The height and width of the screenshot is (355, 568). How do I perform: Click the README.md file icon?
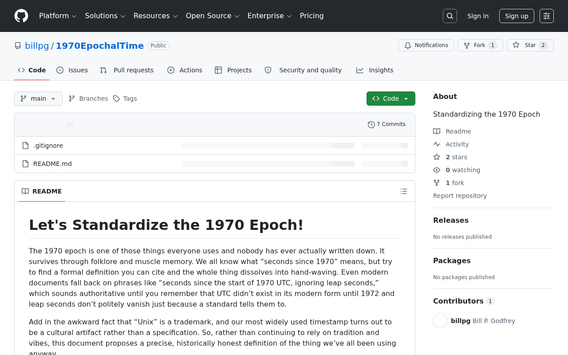point(25,164)
